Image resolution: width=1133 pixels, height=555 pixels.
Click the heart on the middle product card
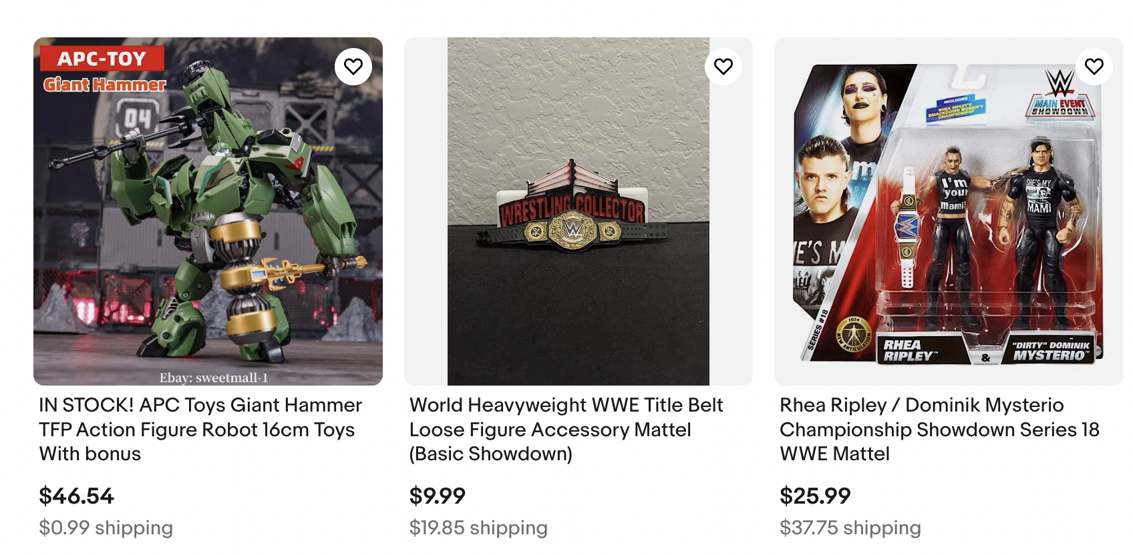(723, 65)
